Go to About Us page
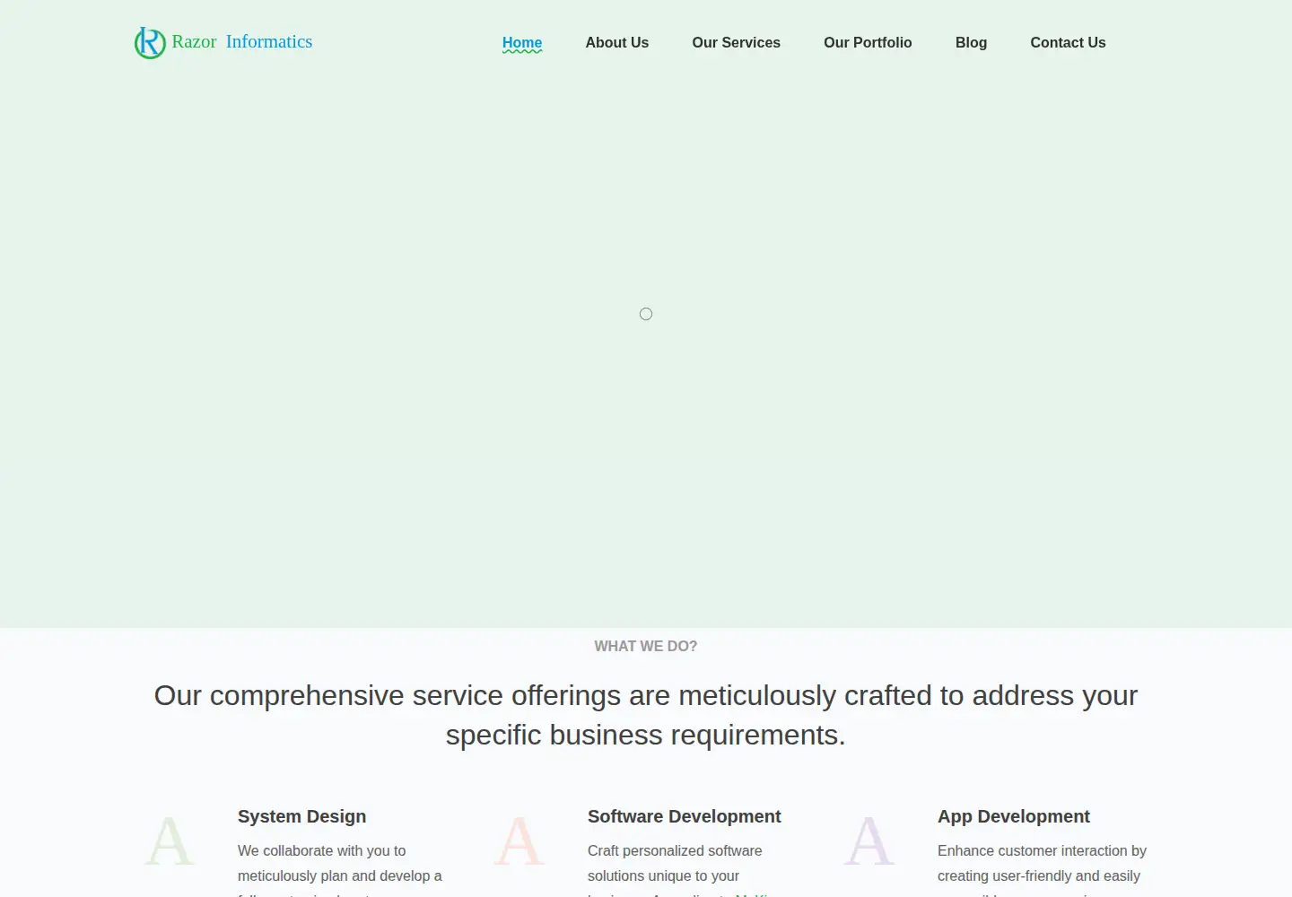The width and height of the screenshot is (1292, 897). [617, 43]
